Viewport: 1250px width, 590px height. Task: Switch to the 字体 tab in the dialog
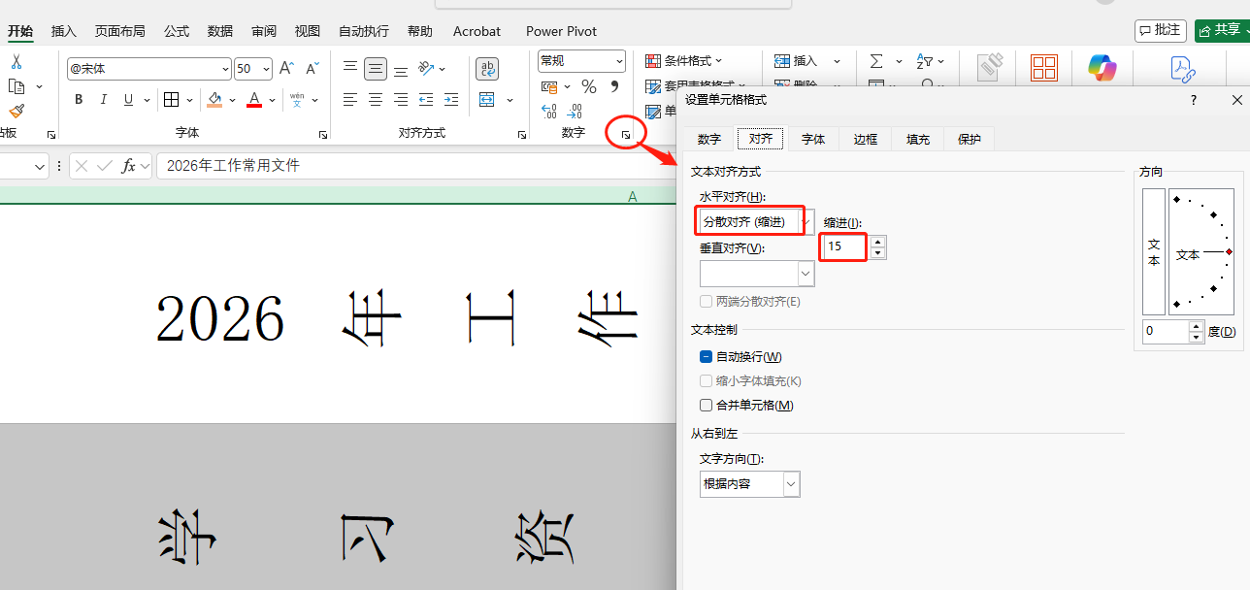point(813,139)
